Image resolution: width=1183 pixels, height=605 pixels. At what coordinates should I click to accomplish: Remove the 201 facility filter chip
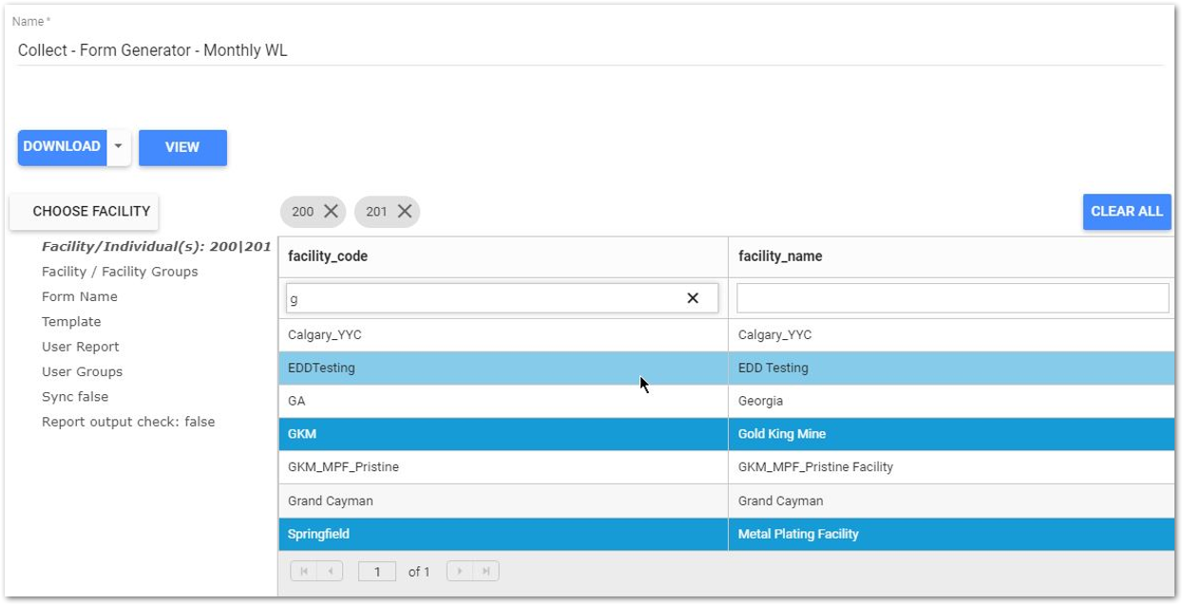404,211
